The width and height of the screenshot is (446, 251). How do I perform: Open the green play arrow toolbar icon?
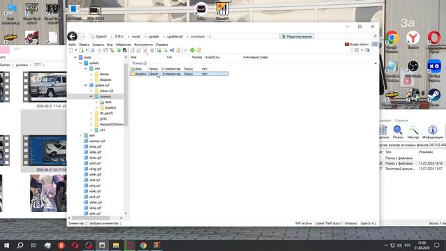pyautogui.click(x=118, y=50)
